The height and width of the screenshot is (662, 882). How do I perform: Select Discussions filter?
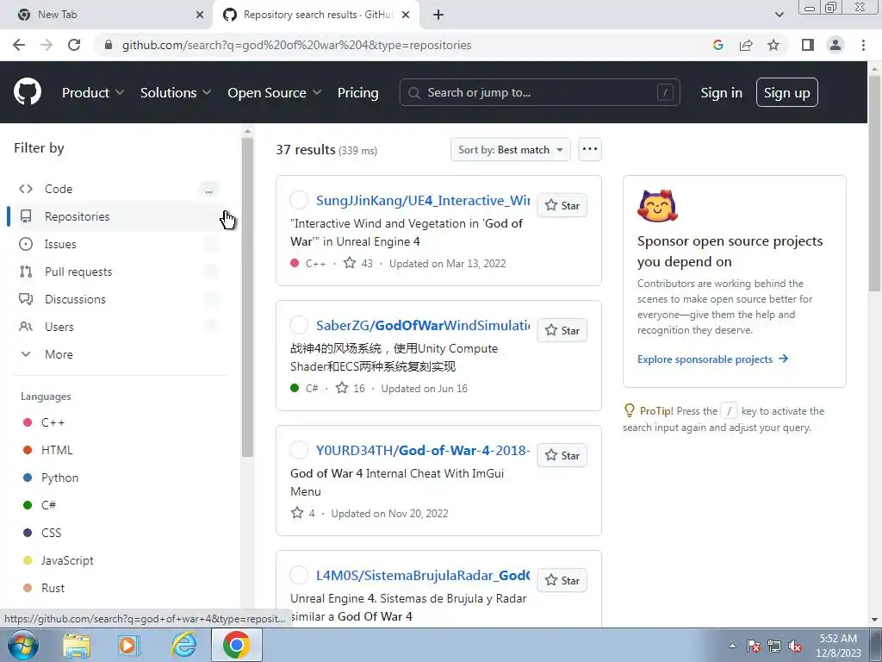point(118,299)
